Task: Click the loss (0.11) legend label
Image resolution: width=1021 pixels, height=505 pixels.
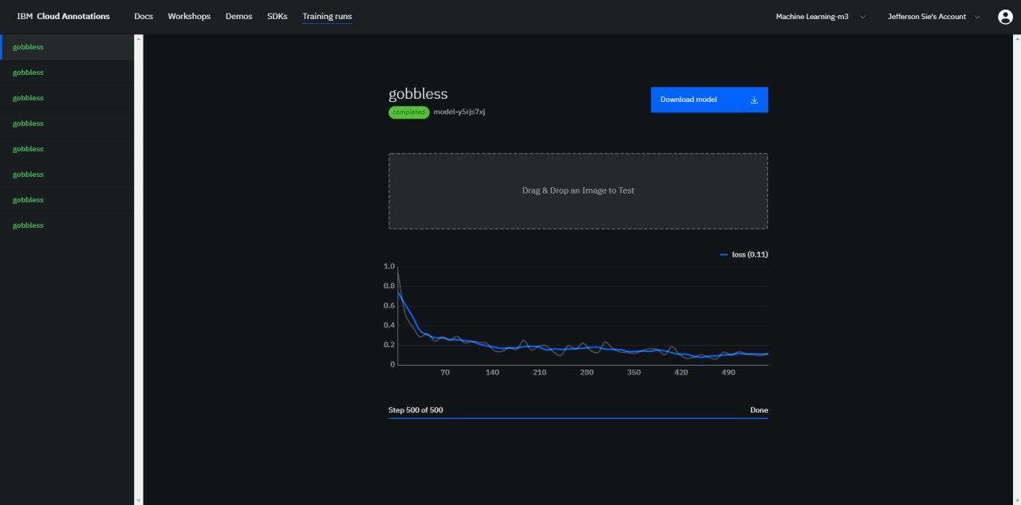Action: pos(750,255)
